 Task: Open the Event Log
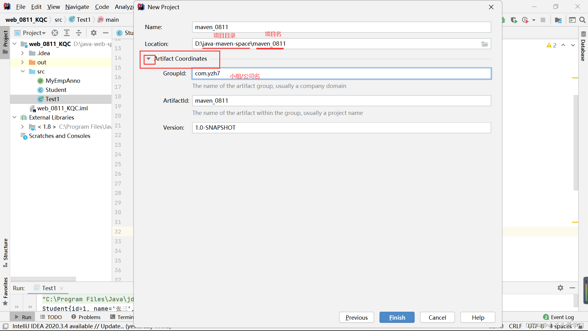click(x=559, y=317)
